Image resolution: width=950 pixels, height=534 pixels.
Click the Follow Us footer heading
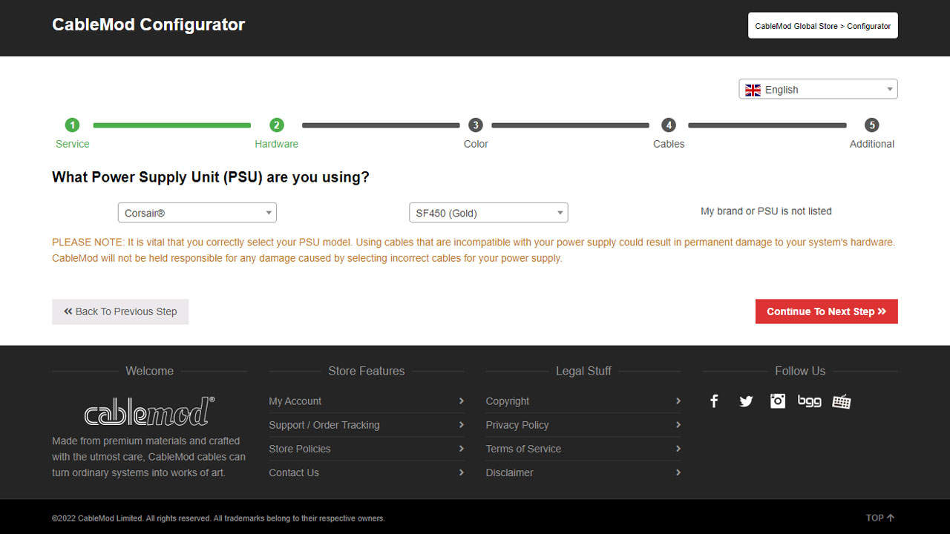800,371
